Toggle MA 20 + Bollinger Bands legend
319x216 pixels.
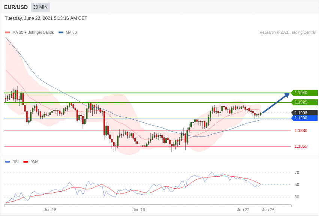point(30,32)
